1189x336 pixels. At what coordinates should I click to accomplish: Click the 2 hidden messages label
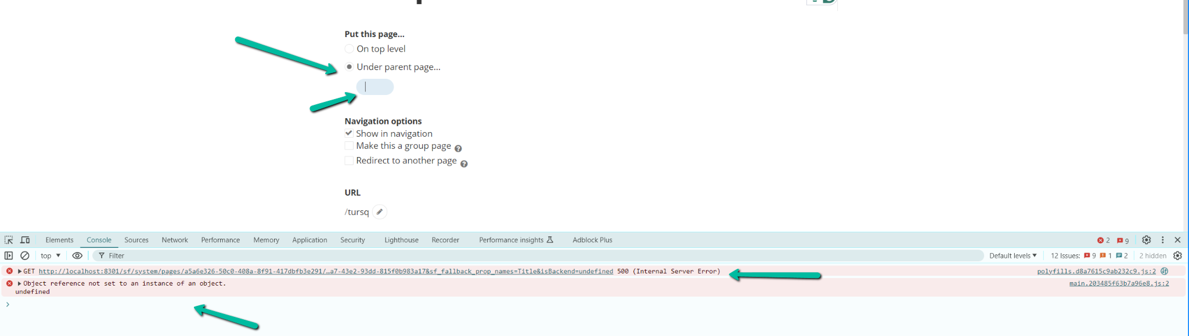[1152, 255]
